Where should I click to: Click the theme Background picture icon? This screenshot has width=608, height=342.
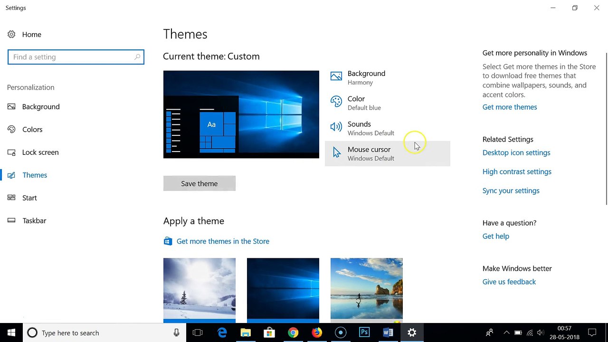coord(336,76)
